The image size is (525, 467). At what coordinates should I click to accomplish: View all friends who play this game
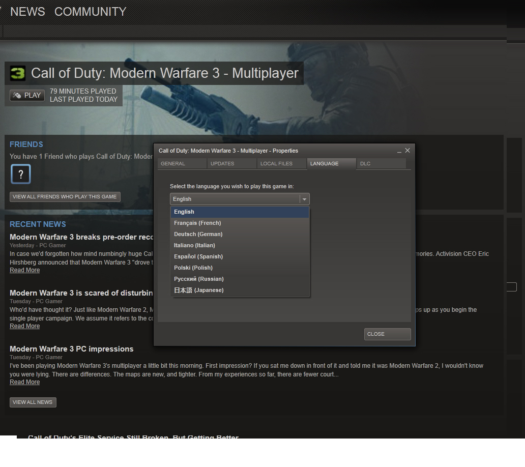click(65, 197)
